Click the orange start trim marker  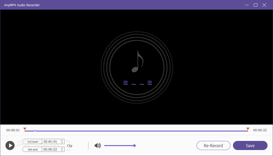pos(25,129)
